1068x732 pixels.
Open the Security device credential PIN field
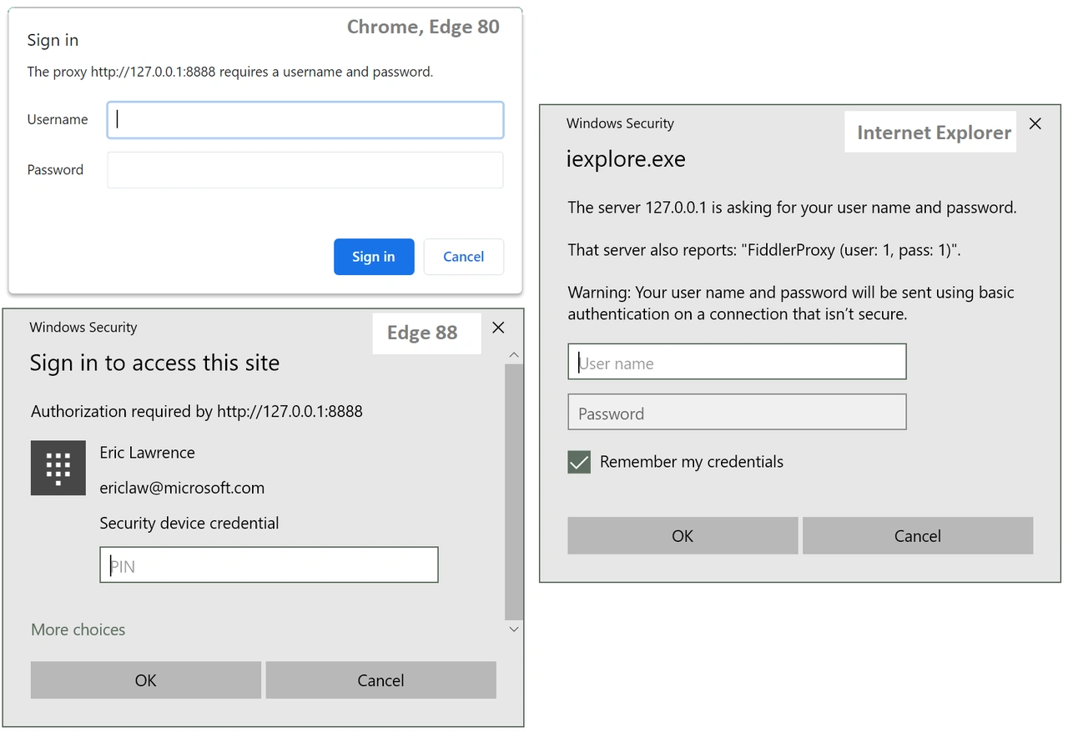point(269,564)
